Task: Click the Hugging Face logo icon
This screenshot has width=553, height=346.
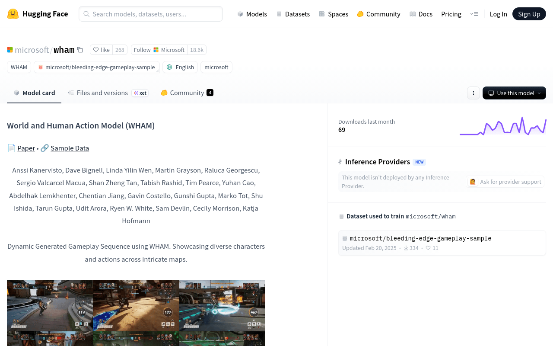Action: [x=13, y=14]
